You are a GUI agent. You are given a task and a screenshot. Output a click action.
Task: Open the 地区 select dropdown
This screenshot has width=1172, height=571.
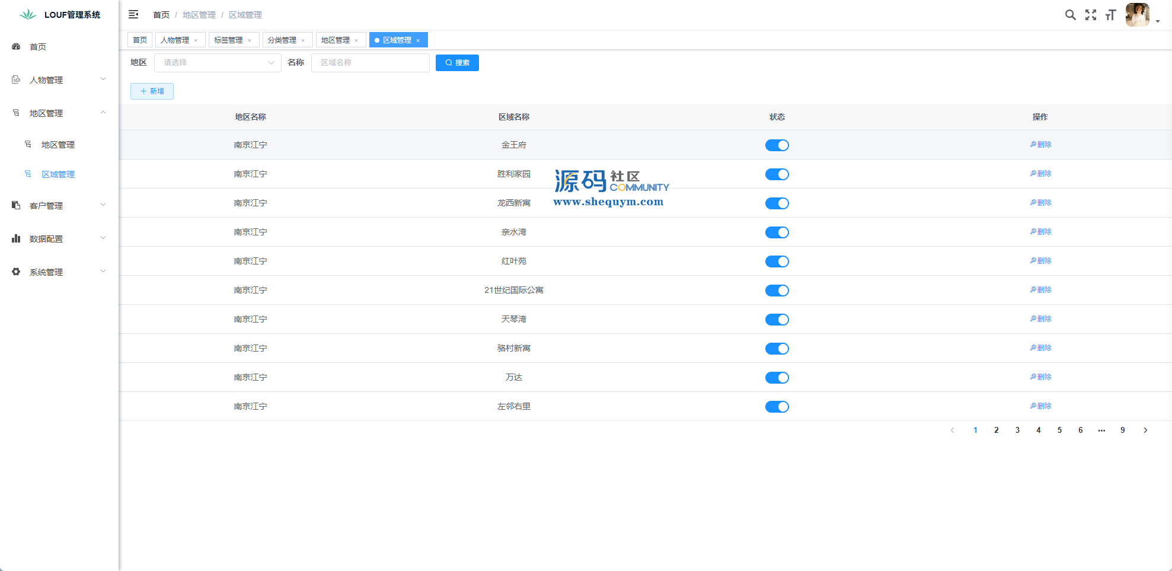217,63
